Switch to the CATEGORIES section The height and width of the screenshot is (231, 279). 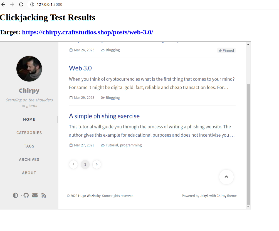coord(29,133)
